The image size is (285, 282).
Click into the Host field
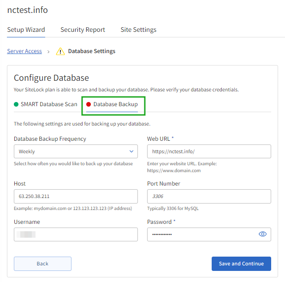click(x=76, y=196)
